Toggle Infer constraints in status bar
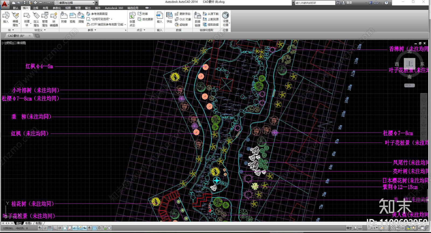The height and width of the screenshot is (233, 431). tap(40, 228)
